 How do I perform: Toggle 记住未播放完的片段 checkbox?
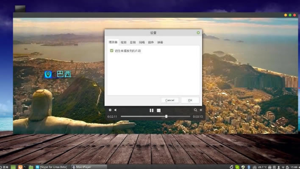coord(111,51)
